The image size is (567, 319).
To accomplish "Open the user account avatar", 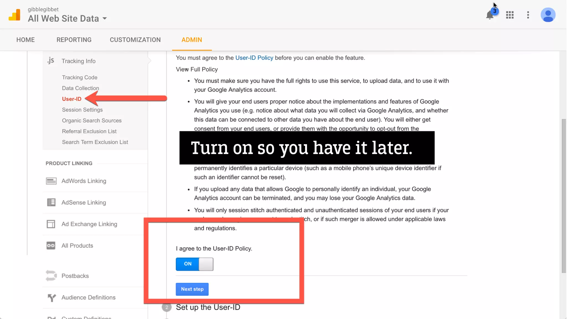I will tap(548, 15).
